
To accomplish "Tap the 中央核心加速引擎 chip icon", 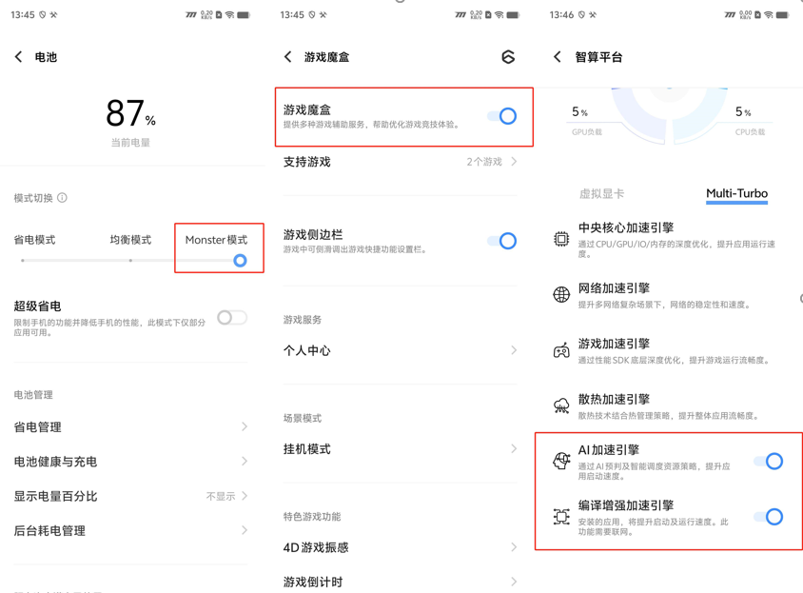I will pyautogui.click(x=561, y=239).
